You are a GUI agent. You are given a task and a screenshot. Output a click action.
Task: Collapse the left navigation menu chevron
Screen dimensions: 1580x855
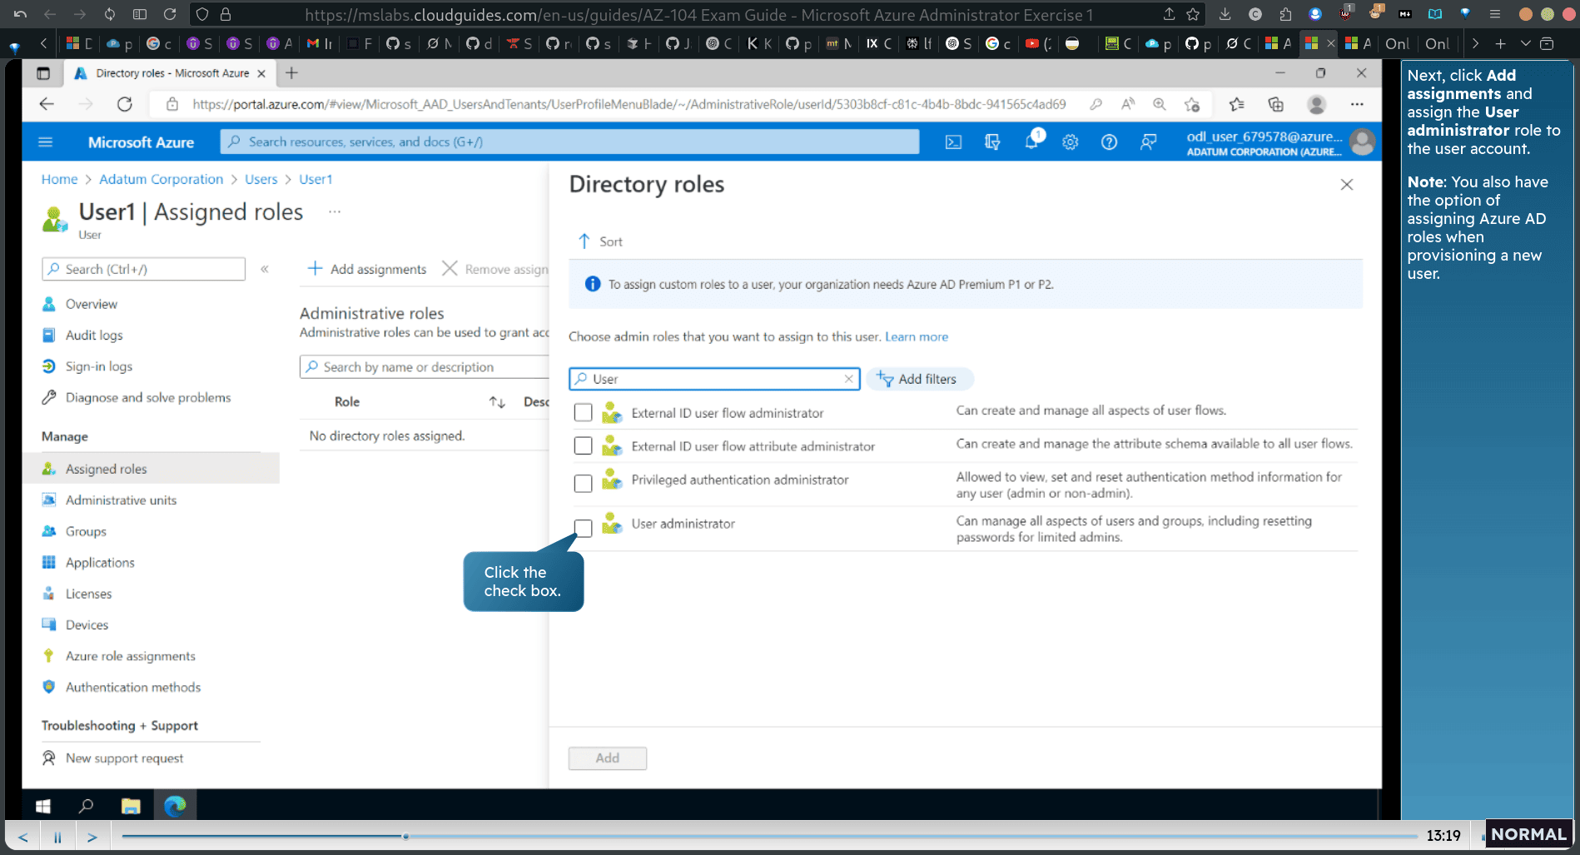click(265, 269)
